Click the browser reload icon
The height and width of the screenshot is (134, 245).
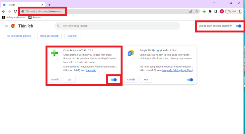point(15,11)
